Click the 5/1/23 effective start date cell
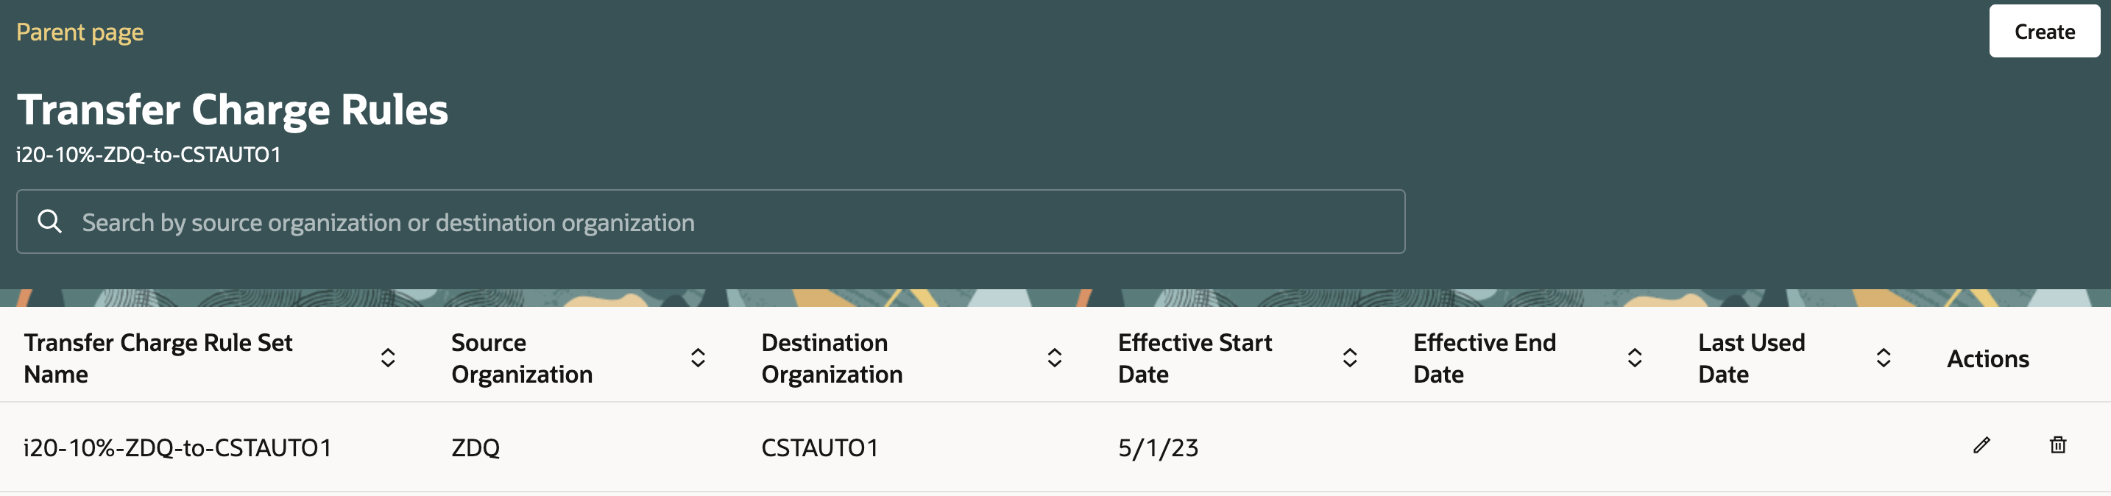This screenshot has width=2111, height=496. [1158, 447]
